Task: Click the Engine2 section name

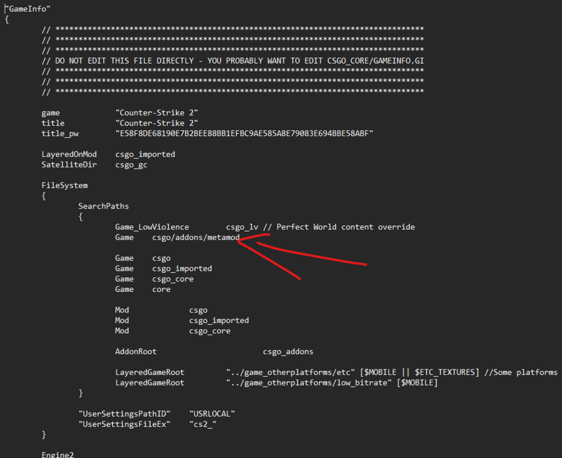Action: pos(57,454)
